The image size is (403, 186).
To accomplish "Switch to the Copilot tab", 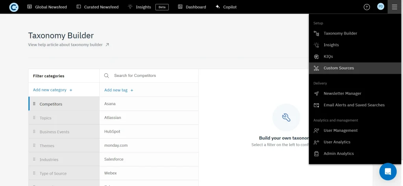I will pyautogui.click(x=226, y=7).
